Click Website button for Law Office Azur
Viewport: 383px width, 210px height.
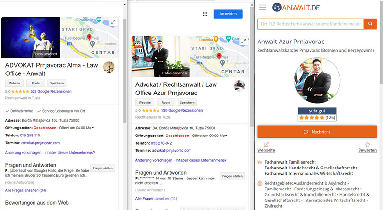point(145,102)
